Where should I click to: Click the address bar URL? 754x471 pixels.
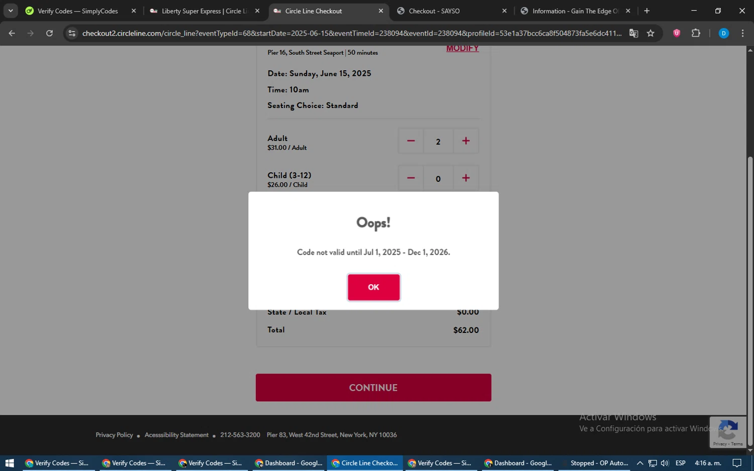tap(352, 33)
